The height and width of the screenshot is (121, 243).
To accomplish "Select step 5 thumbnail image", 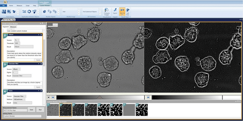I will pyautogui.click(x=104, y=110).
